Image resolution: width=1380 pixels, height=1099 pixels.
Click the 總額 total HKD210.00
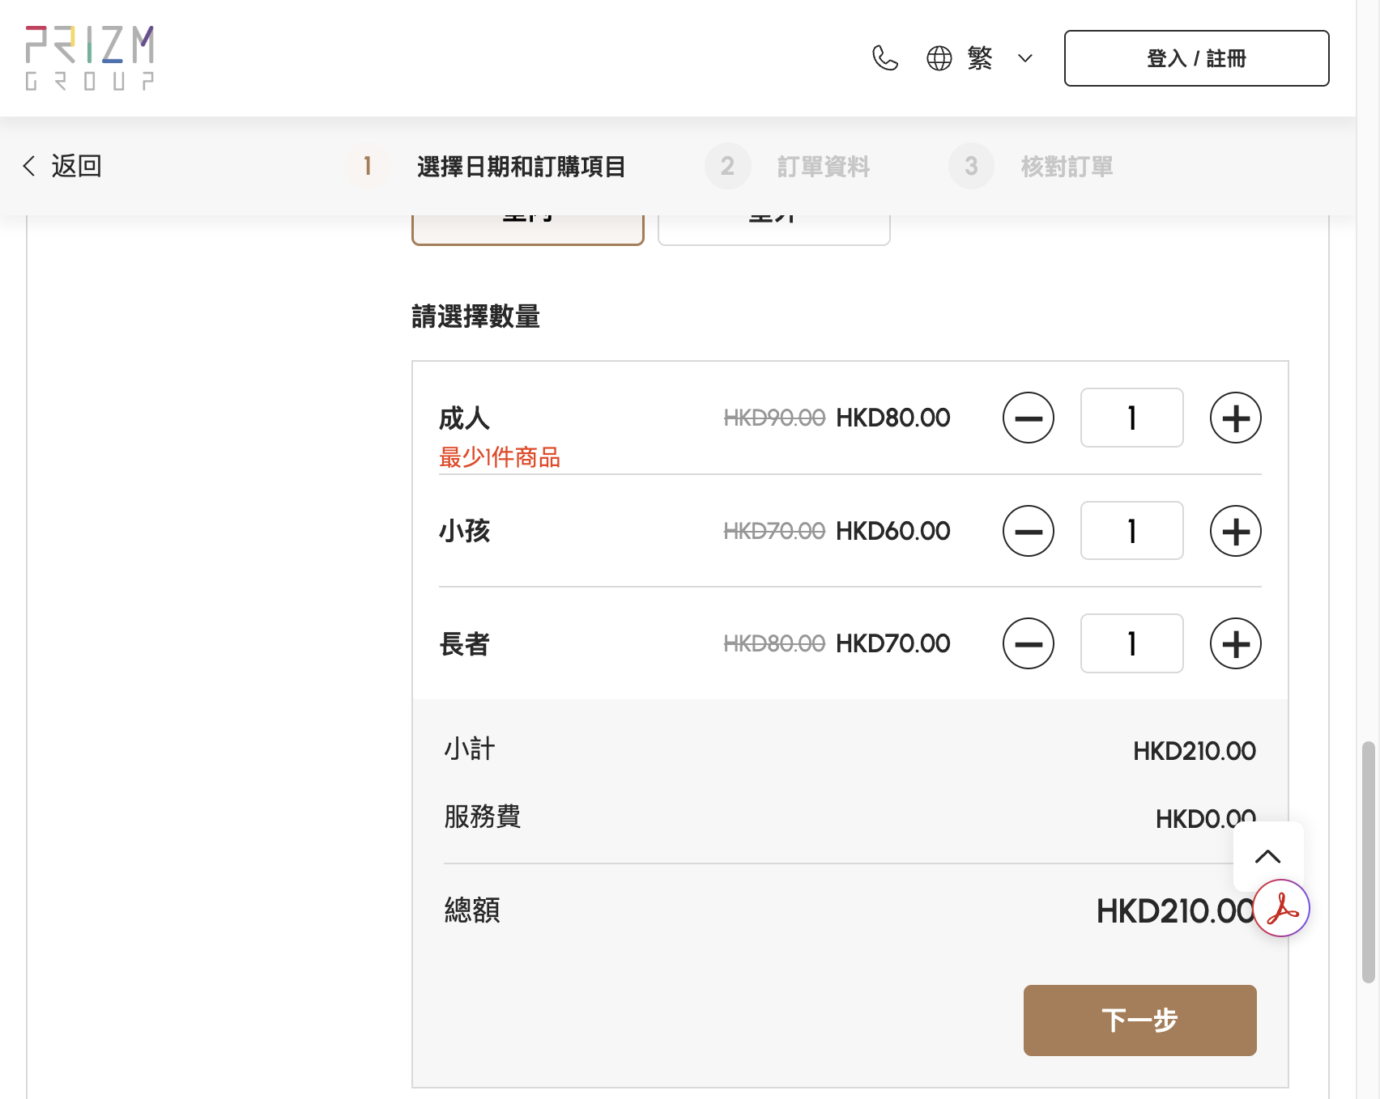(1176, 911)
